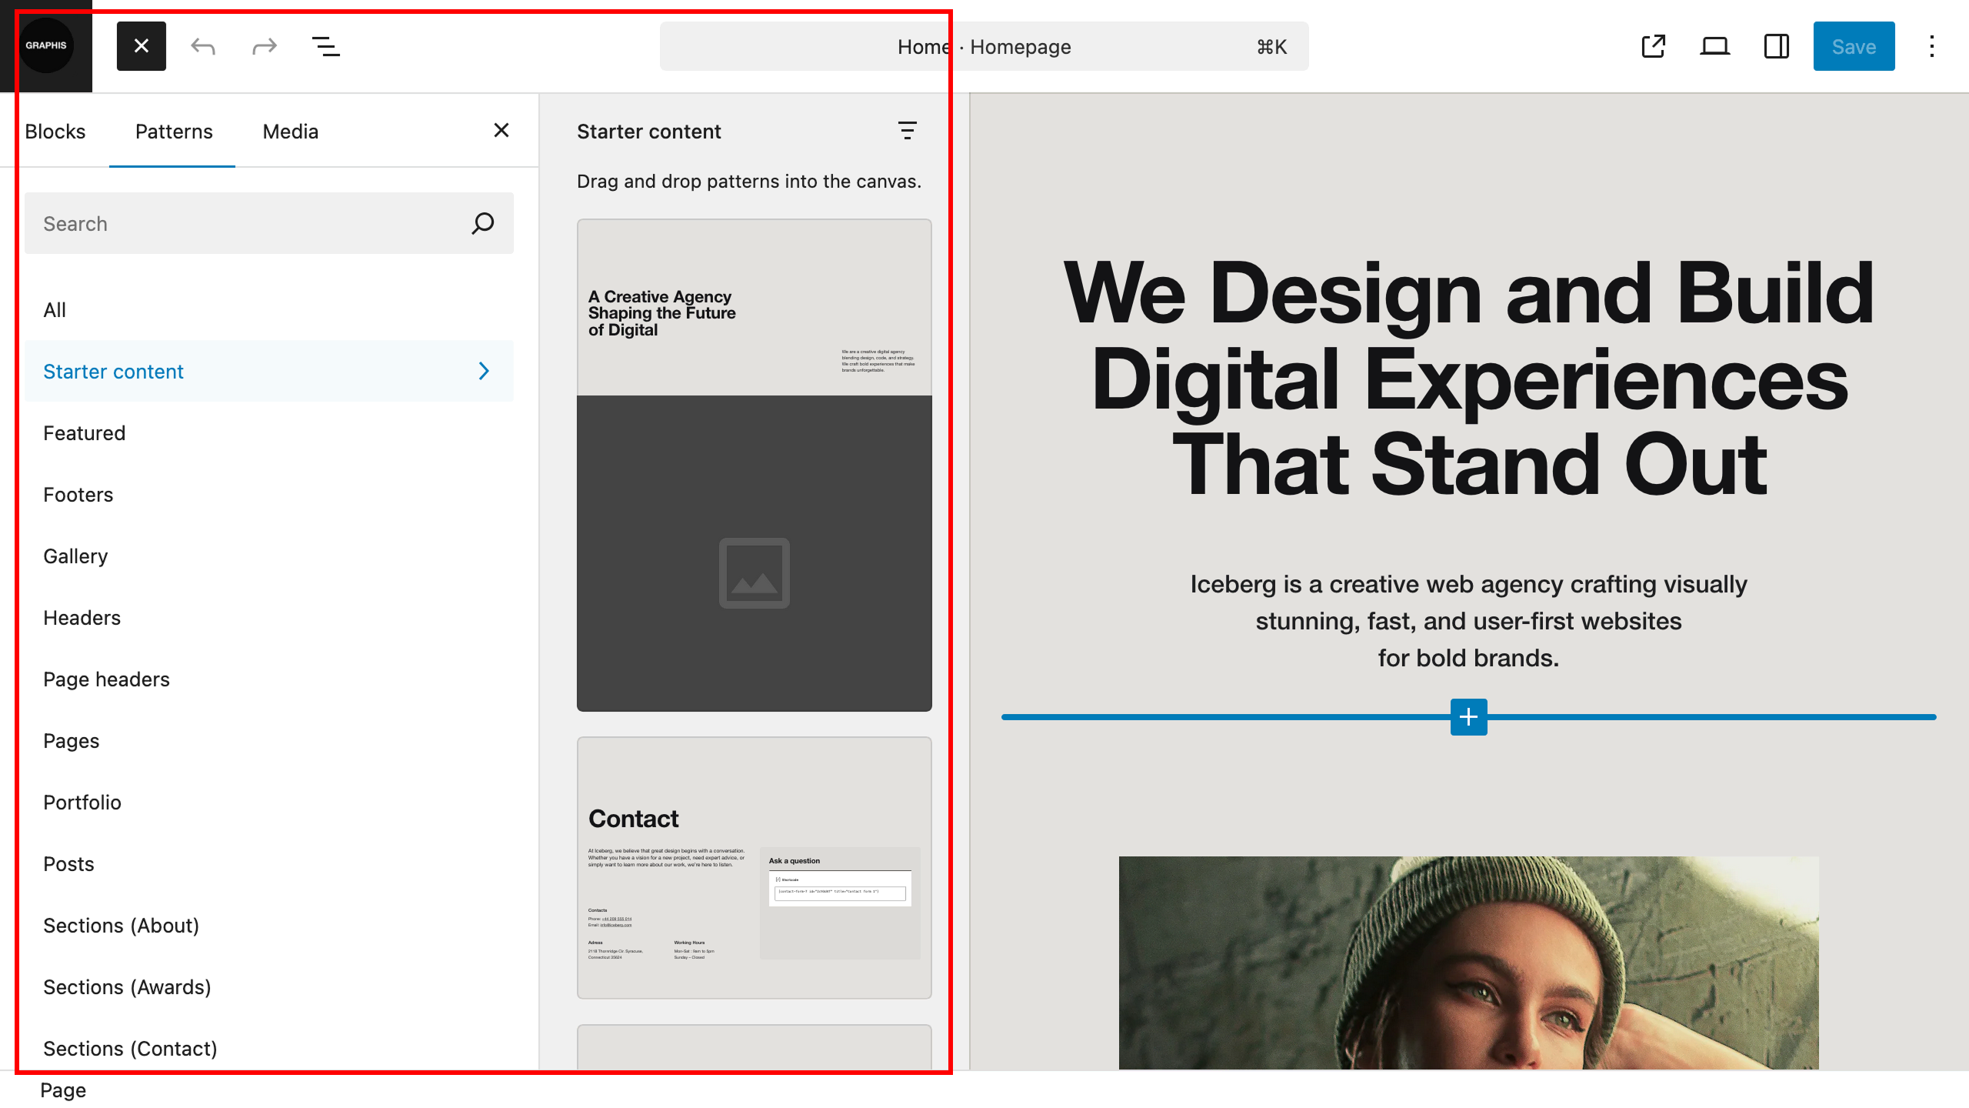Open the three-dot Options menu
The image size is (1969, 1108).
(1932, 46)
